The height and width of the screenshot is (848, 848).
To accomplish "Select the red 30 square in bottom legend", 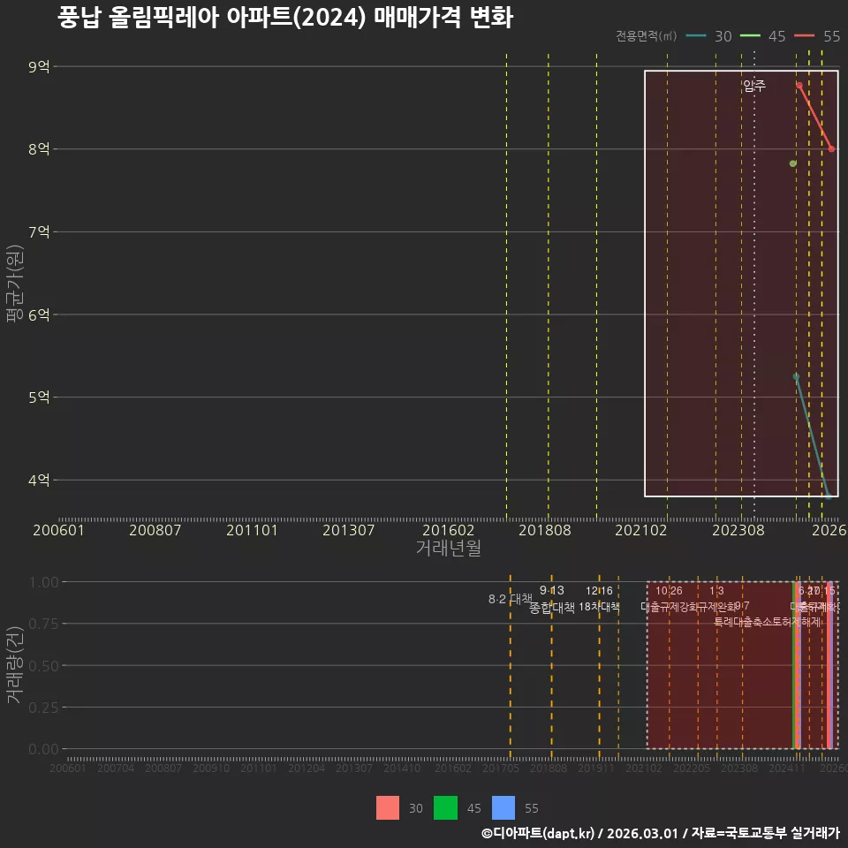I will 388,807.
